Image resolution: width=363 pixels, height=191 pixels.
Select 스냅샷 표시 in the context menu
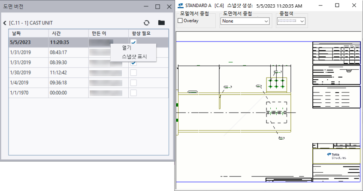point(134,56)
